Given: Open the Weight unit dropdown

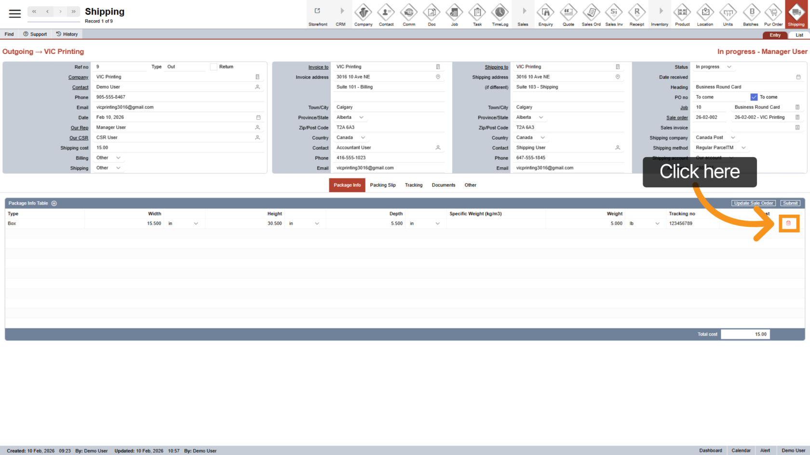Looking at the screenshot, I should (657, 223).
